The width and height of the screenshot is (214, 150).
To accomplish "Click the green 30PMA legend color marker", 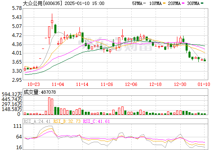I will (x=202, y=3).
